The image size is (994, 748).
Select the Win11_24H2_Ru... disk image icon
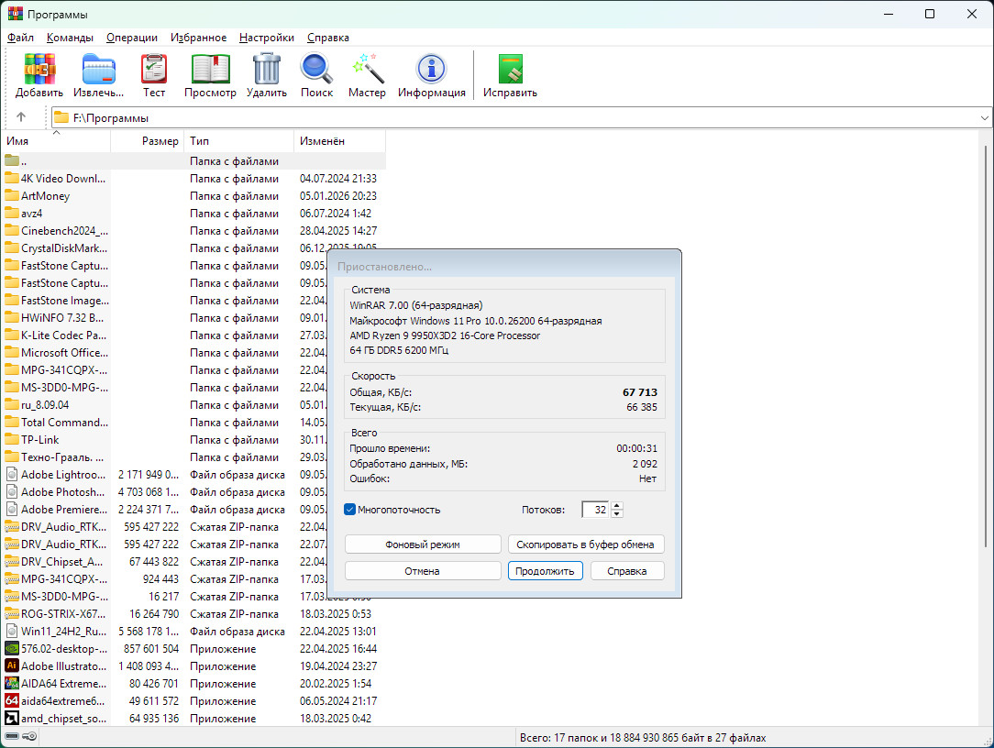pos(11,631)
